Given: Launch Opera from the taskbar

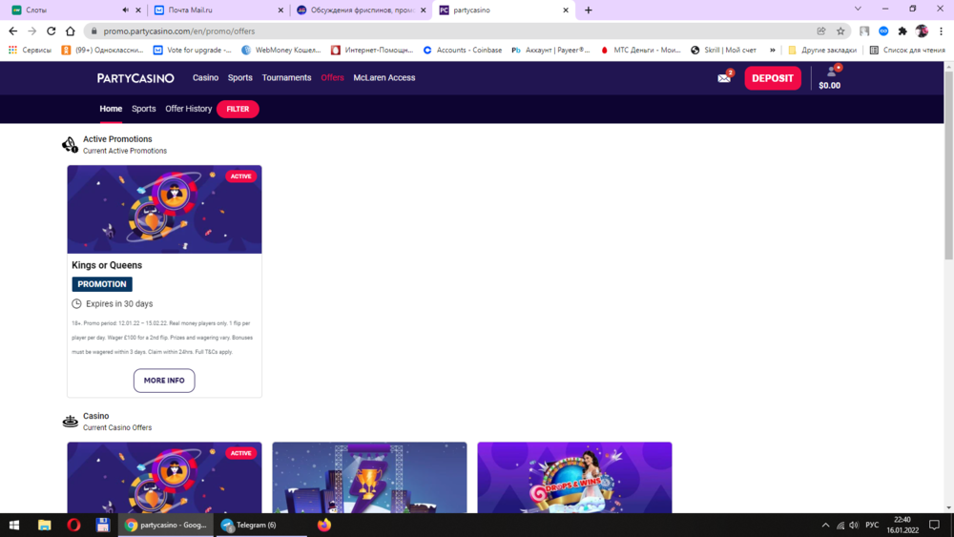Looking at the screenshot, I should pos(73,525).
